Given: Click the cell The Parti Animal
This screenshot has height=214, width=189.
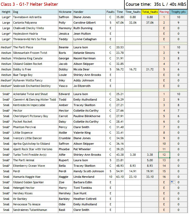Looking at the screenshot, I should [x=35, y=160].
